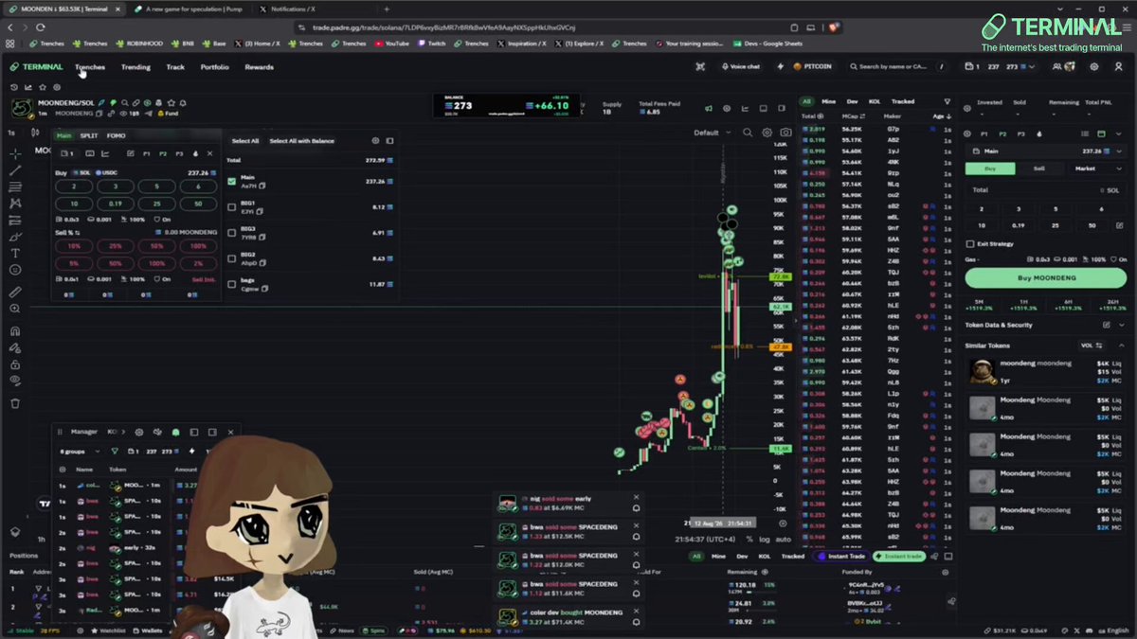Select the text tool on the chart toolbar
This screenshot has height=639, width=1137.
coord(15,253)
